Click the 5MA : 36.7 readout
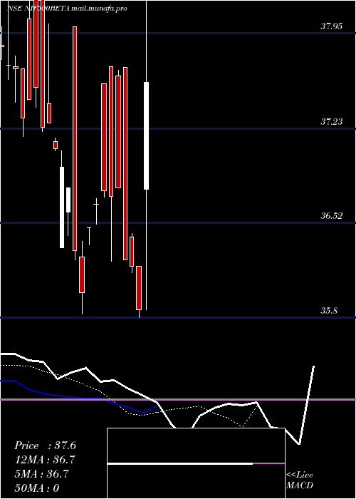 41,474
